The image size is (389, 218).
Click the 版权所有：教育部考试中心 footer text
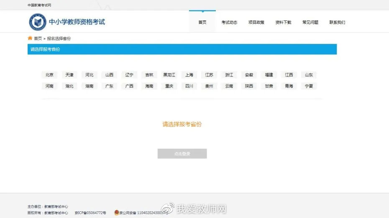tap(48, 213)
